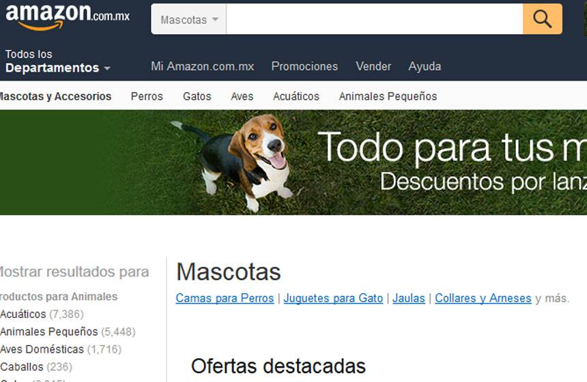Image resolution: width=587 pixels, height=382 pixels.
Task: Select the Aves category tab
Action: coord(242,96)
